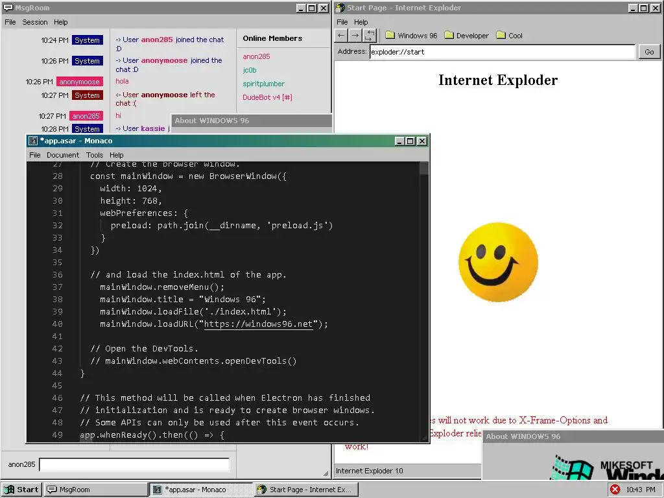The image size is (664, 498).
Task: Click the refresh icon in Internet Exploder toolbar
Action: pyautogui.click(x=369, y=36)
